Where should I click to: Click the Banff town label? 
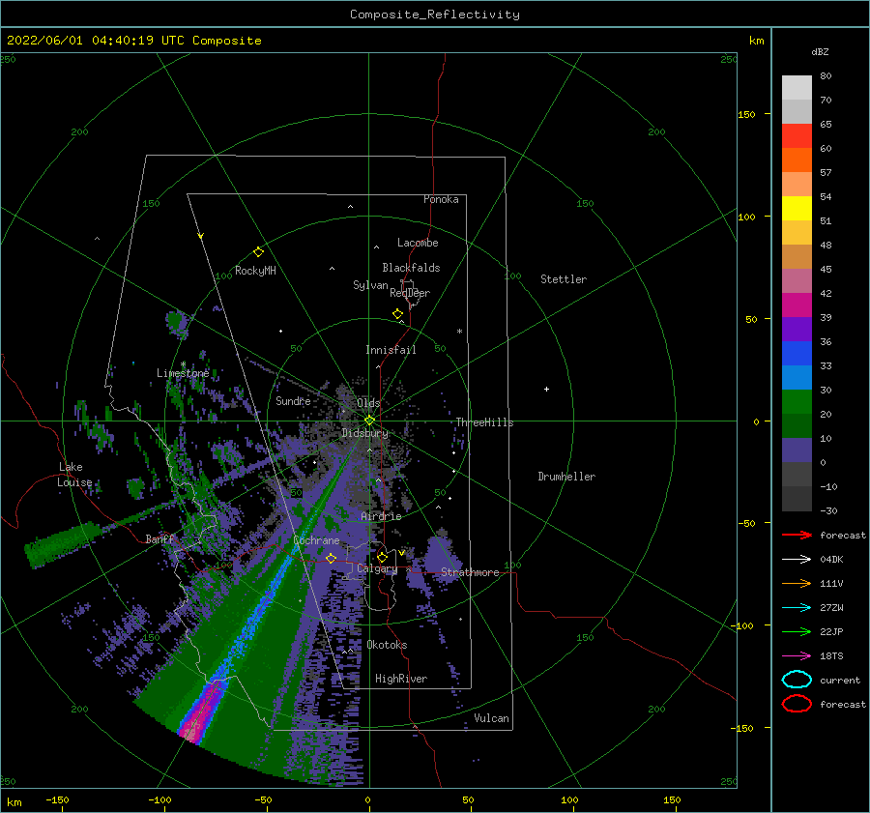(159, 538)
